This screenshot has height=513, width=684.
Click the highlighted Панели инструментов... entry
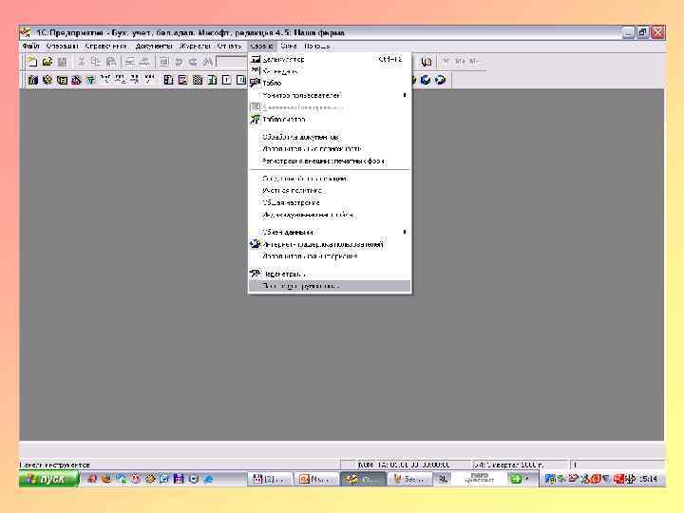[330, 286]
